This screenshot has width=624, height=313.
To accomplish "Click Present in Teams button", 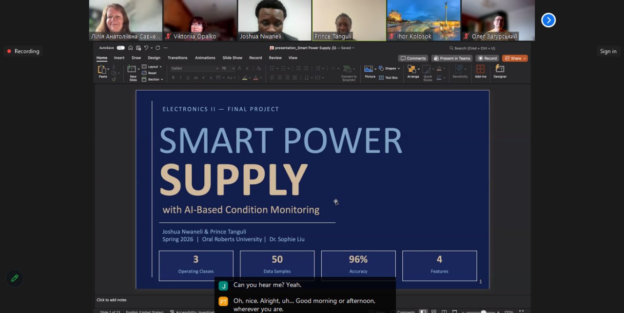I will coord(452,58).
